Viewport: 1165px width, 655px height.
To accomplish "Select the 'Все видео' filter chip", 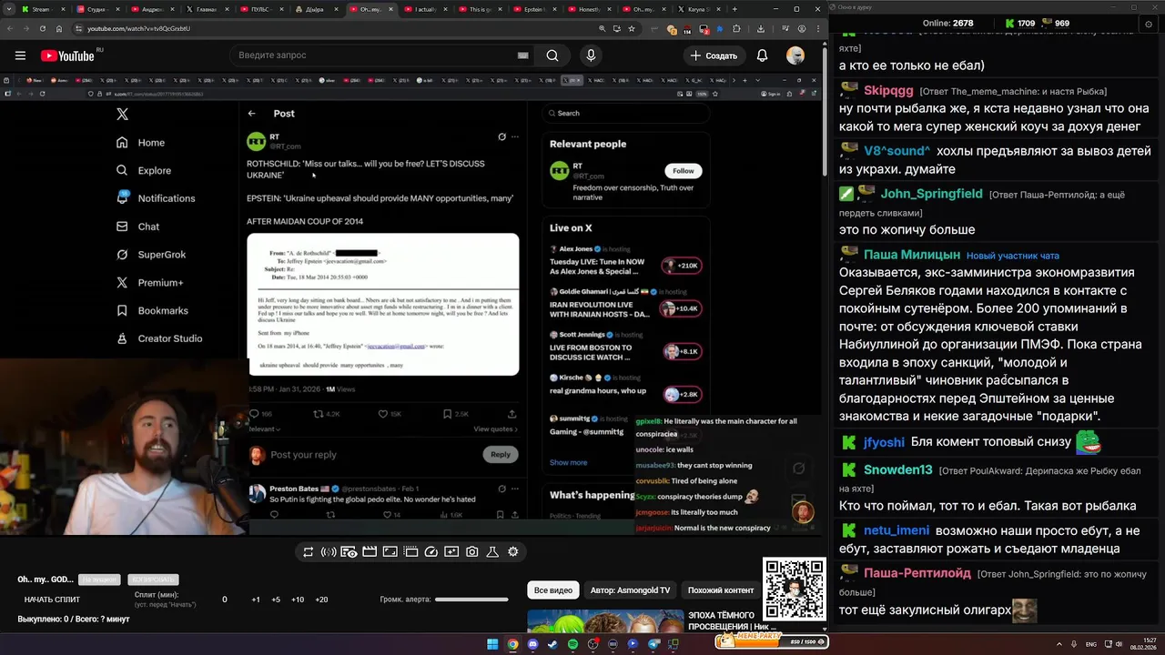I will pos(553,590).
